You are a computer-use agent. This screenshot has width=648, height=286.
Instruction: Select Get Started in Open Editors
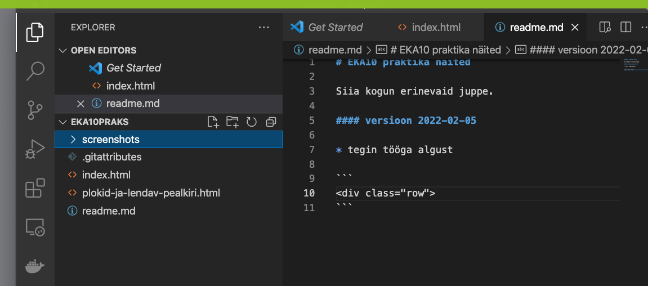[x=168, y=68]
